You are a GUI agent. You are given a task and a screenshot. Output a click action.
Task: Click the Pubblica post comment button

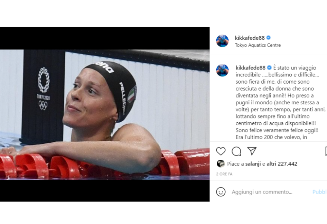(319, 192)
